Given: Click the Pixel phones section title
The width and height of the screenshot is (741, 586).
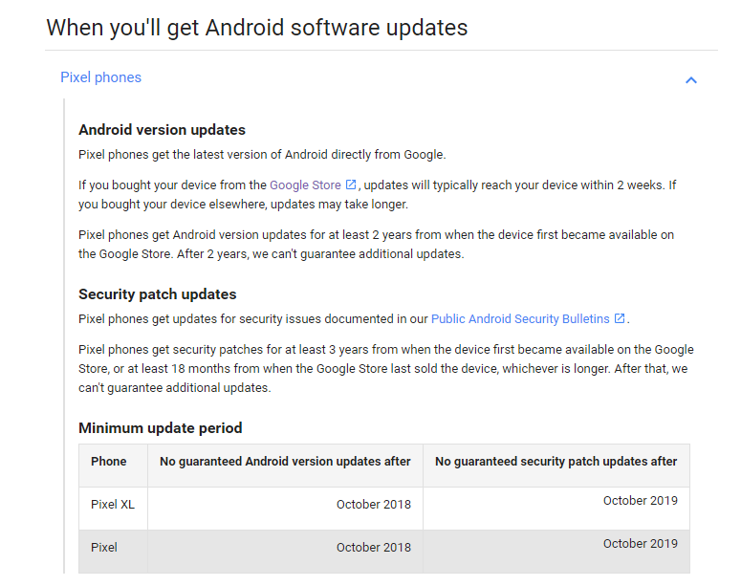Looking at the screenshot, I should click(100, 77).
